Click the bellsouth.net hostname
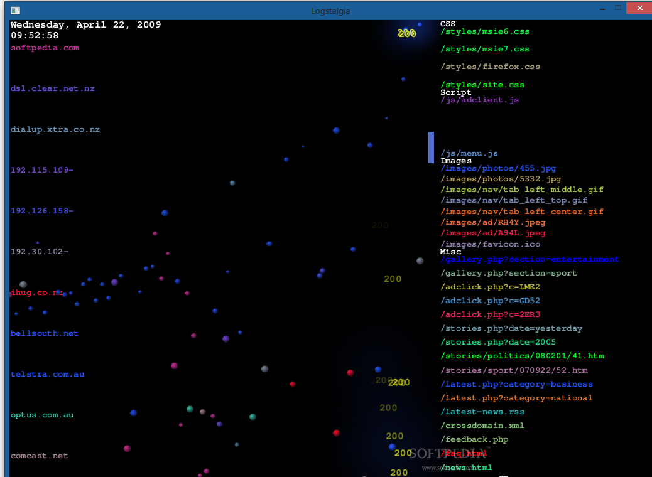Screen dimensions: 652x477 coord(45,333)
